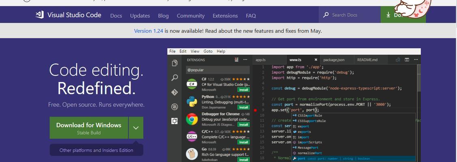Follow the Version 1.24 link

(148, 30)
